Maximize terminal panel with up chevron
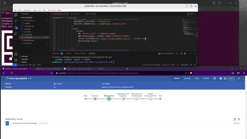This screenshot has width=247, height=139. click(192, 53)
